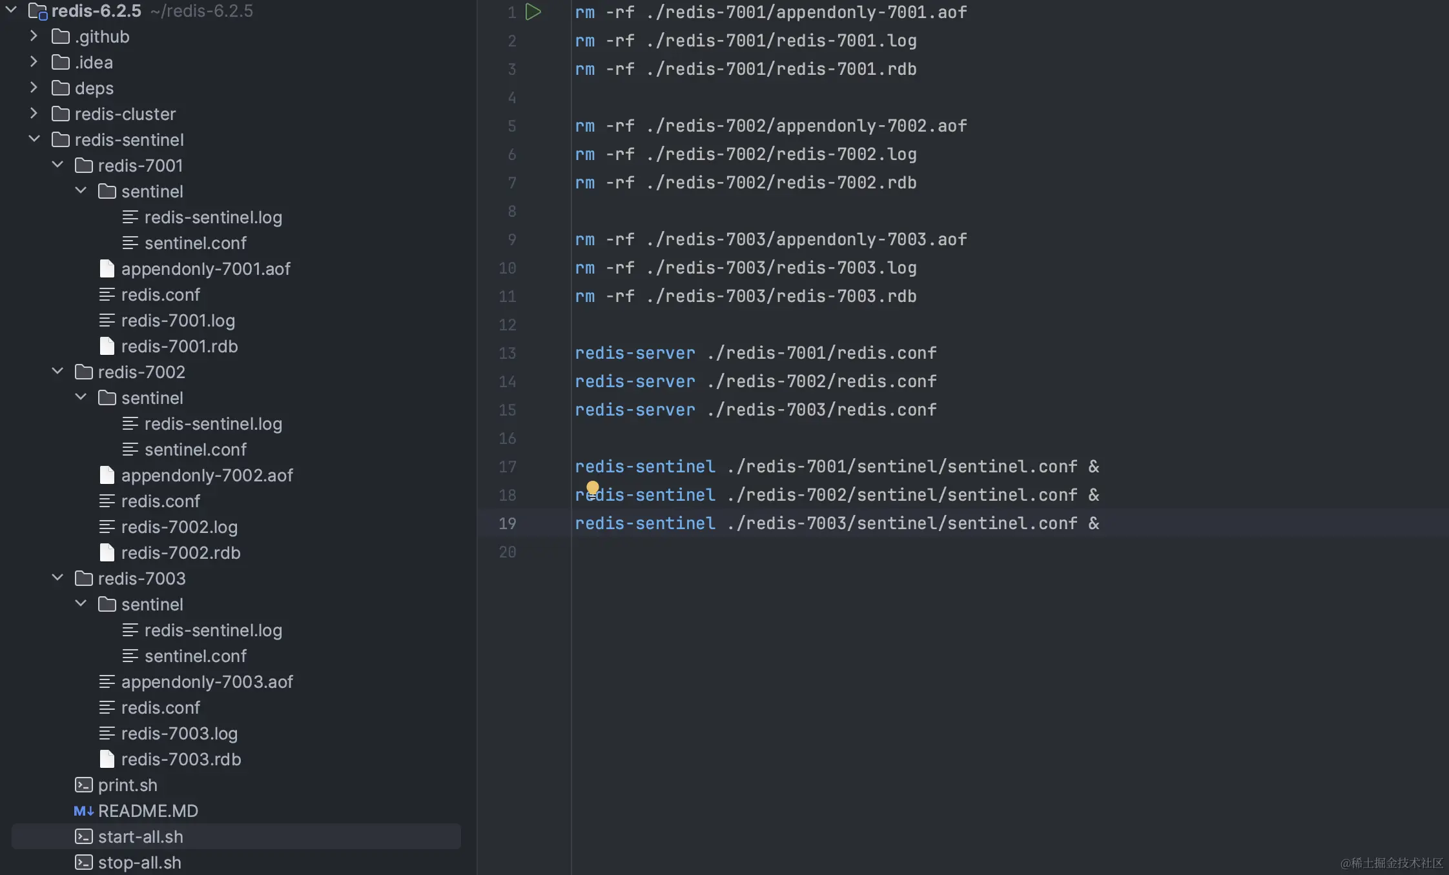Open redis-7001.log in the tree
Image resolution: width=1449 pixels, height=875 pixels.
(178, 320)
